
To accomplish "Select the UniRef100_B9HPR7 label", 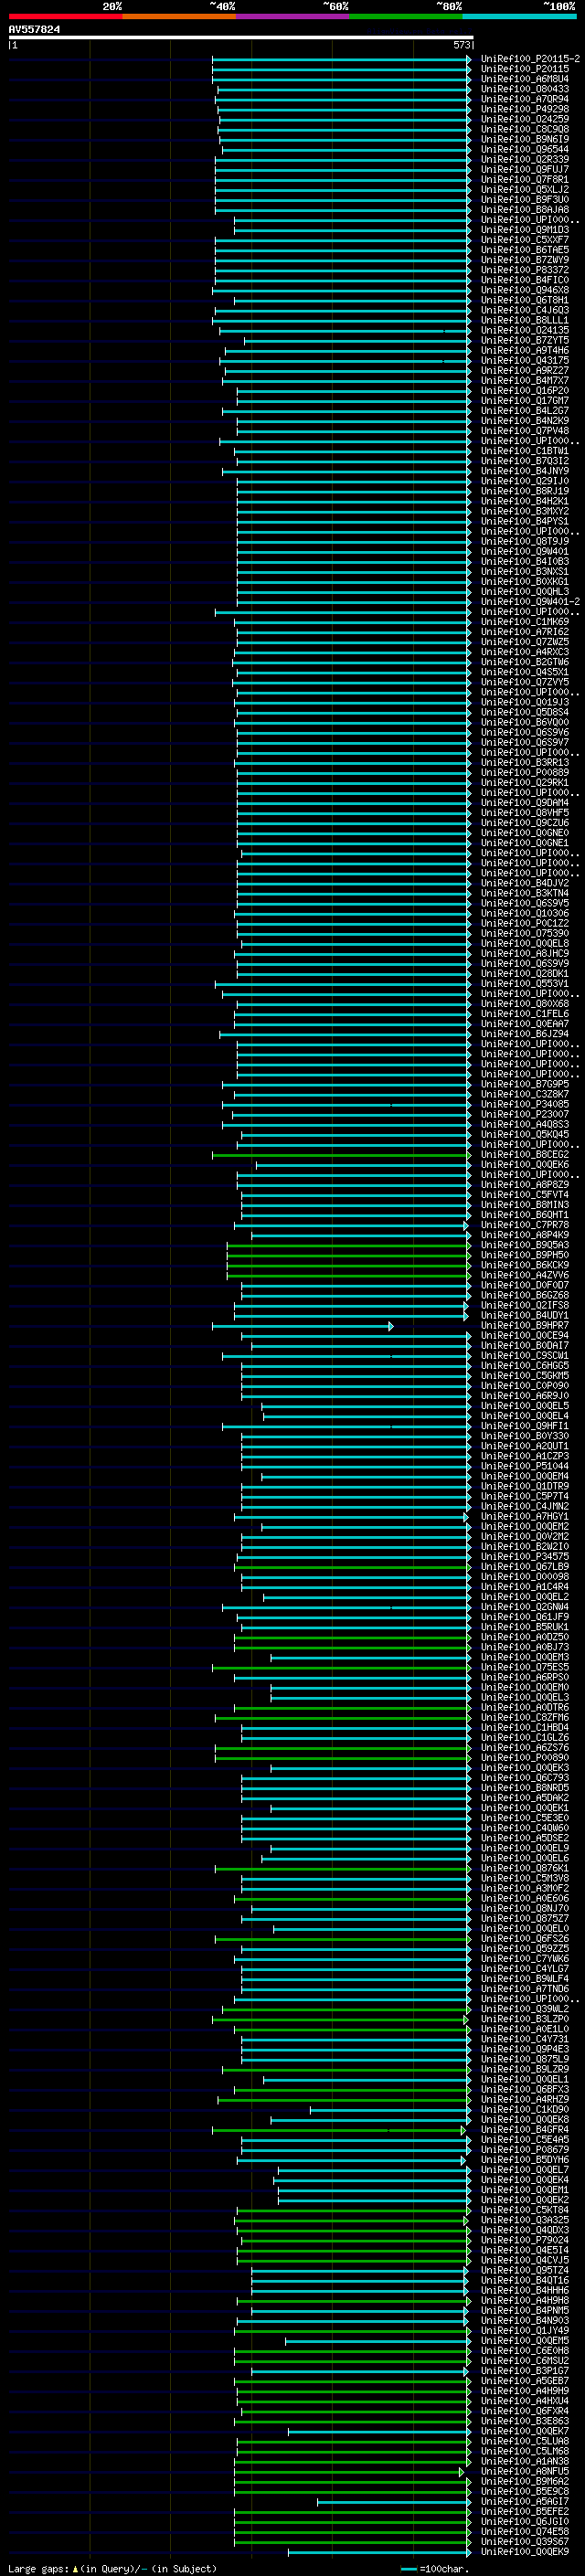I will tap(525, 1326).
